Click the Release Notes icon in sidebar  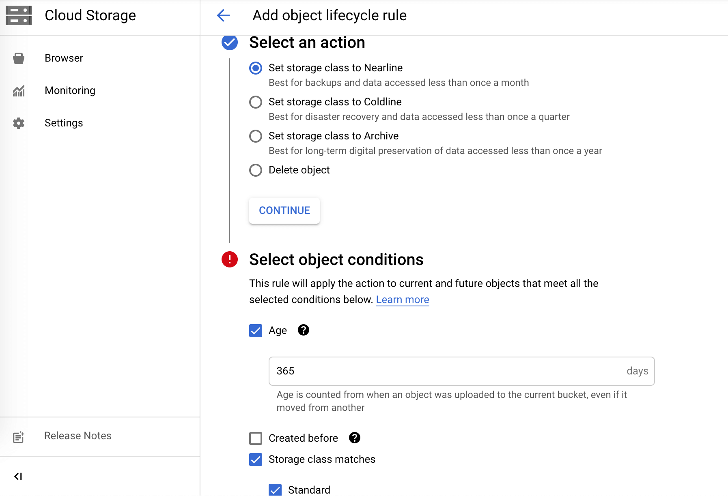click(18, 437)
